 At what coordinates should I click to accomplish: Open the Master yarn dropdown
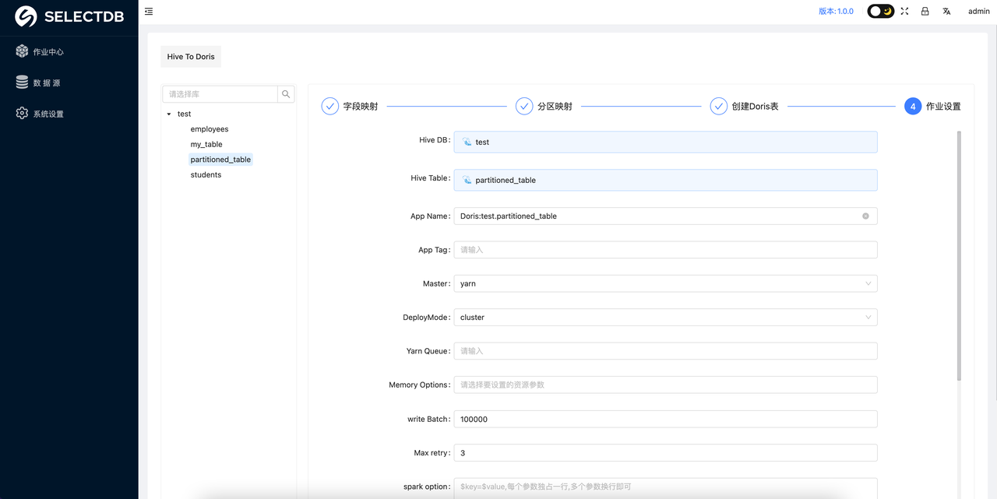[x=665, y=283]
